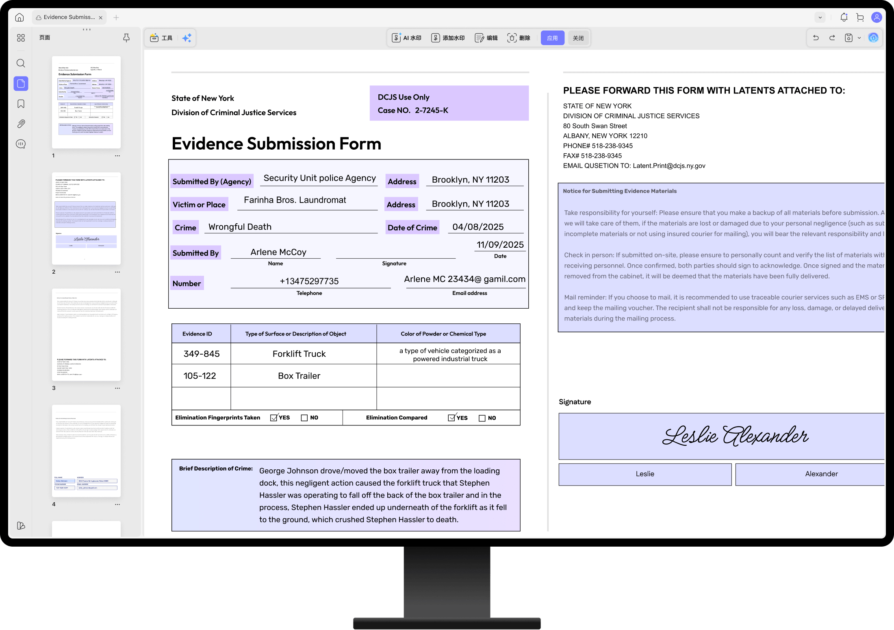The image size is (894, 630).
Task: Open the comments panel icon
Action: pos(21,144)
